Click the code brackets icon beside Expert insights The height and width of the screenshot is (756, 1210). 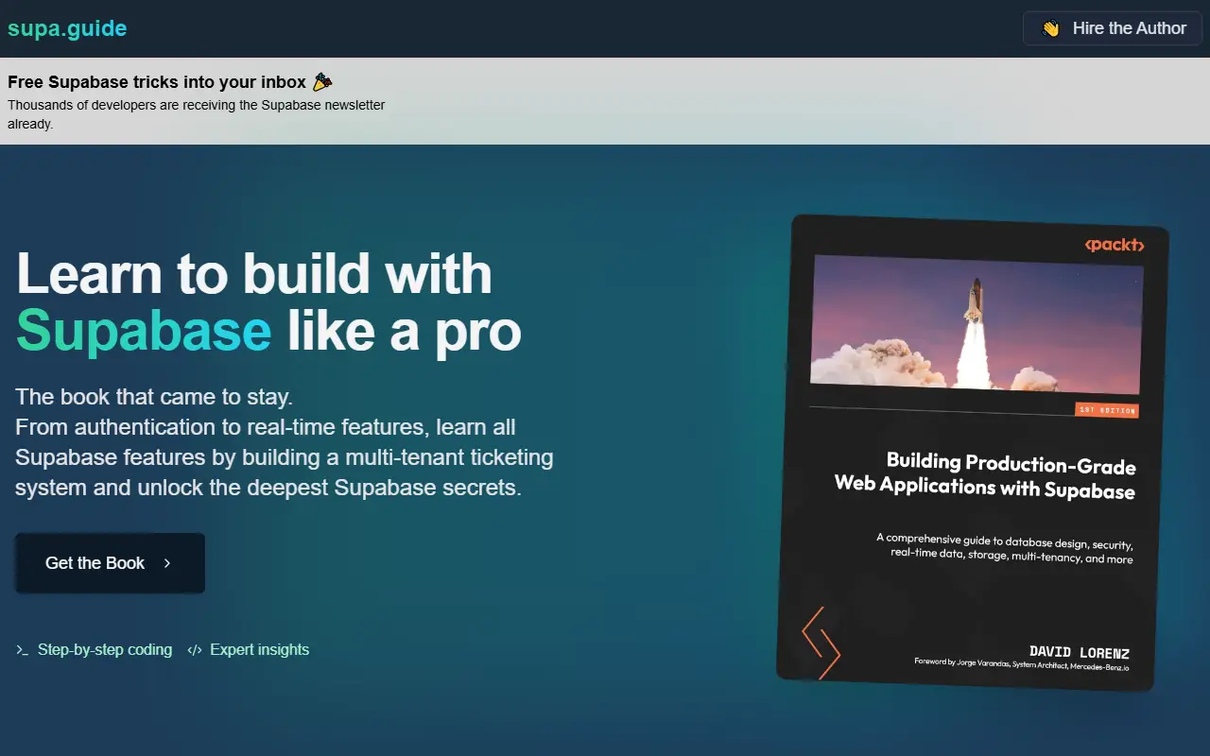pos(195,650)
